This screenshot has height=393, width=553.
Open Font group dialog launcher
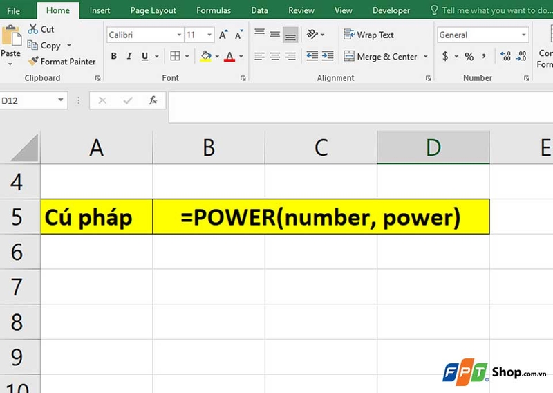pos(243,78)
